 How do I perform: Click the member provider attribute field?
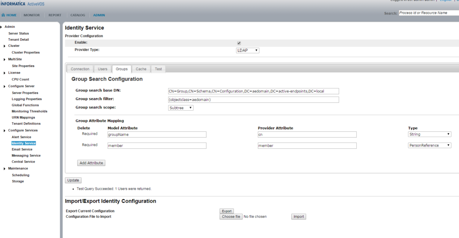click(x=307, y=146)
